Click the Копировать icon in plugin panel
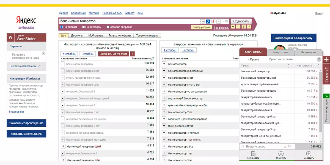 (253, 153)
